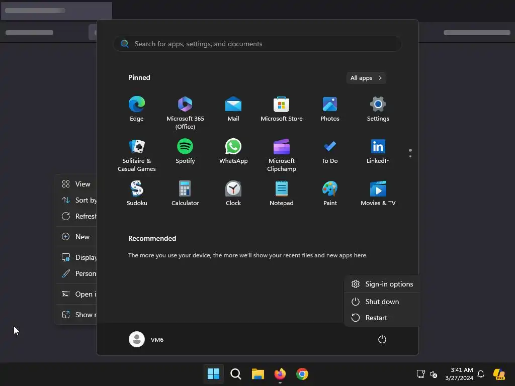Image resolution: width=515 pixels, height=386 pixels.
Task: Open the clock showing 3:41 AM
Action: [459, 374]
